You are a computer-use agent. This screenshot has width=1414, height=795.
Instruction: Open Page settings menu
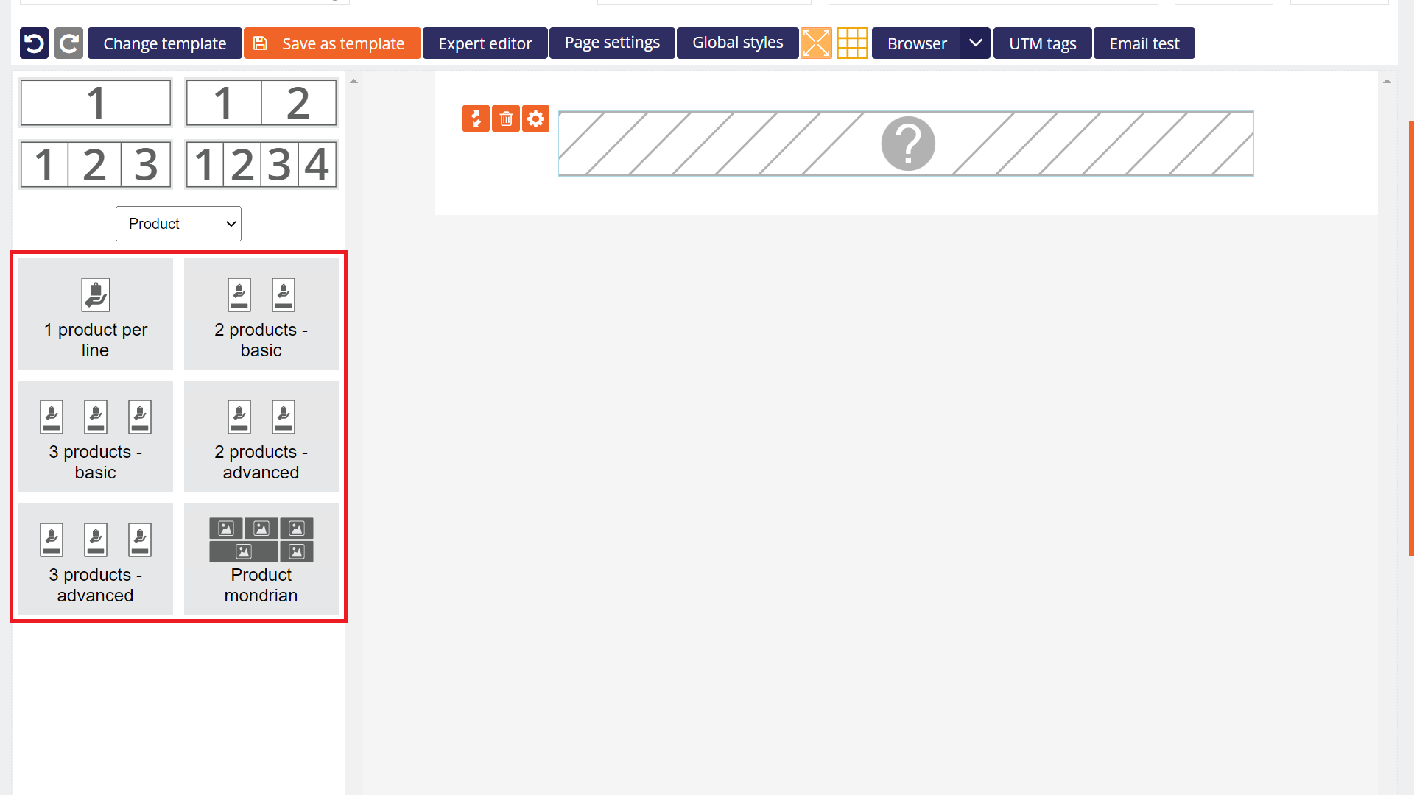(612, 43)
